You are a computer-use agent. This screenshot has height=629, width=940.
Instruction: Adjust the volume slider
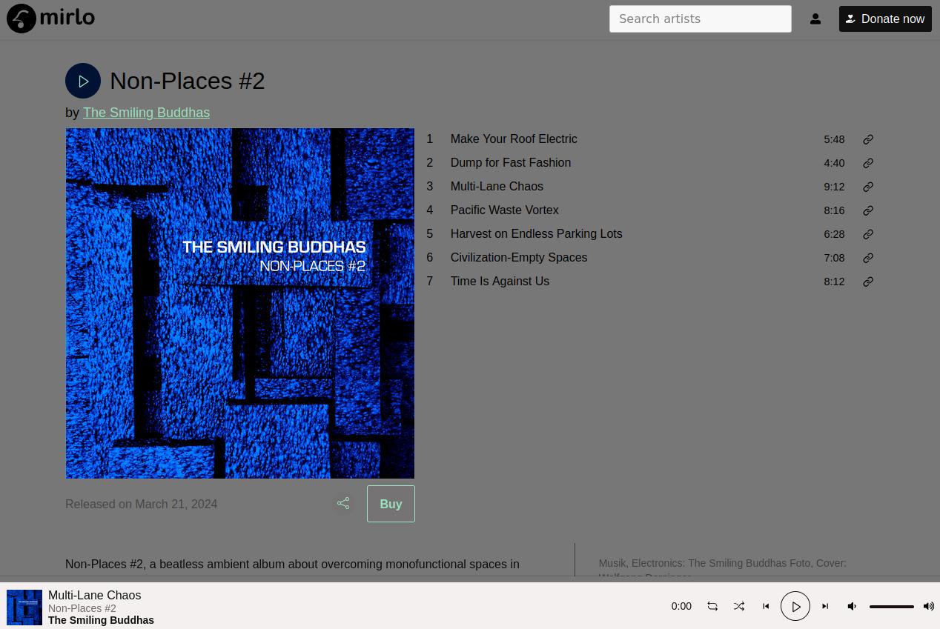click(892, 607)
